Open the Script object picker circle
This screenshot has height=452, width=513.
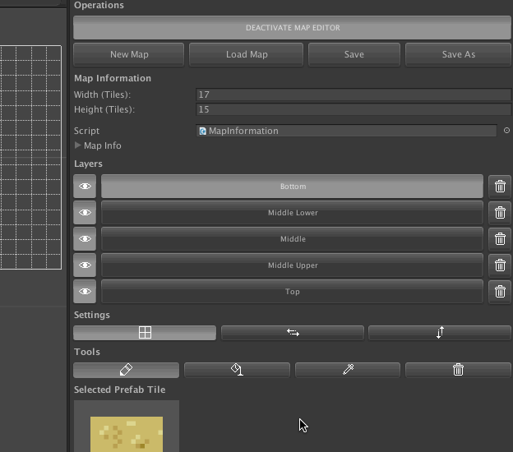[x=506, y=131]
